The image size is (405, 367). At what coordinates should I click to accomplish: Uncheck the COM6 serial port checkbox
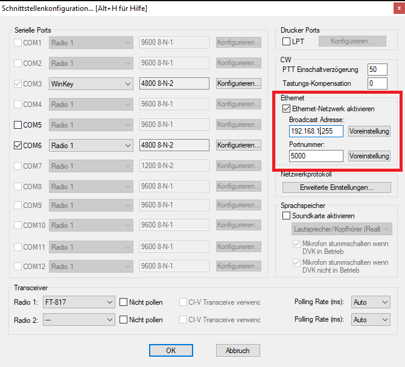pyautogui.click(x=18, y=146)
